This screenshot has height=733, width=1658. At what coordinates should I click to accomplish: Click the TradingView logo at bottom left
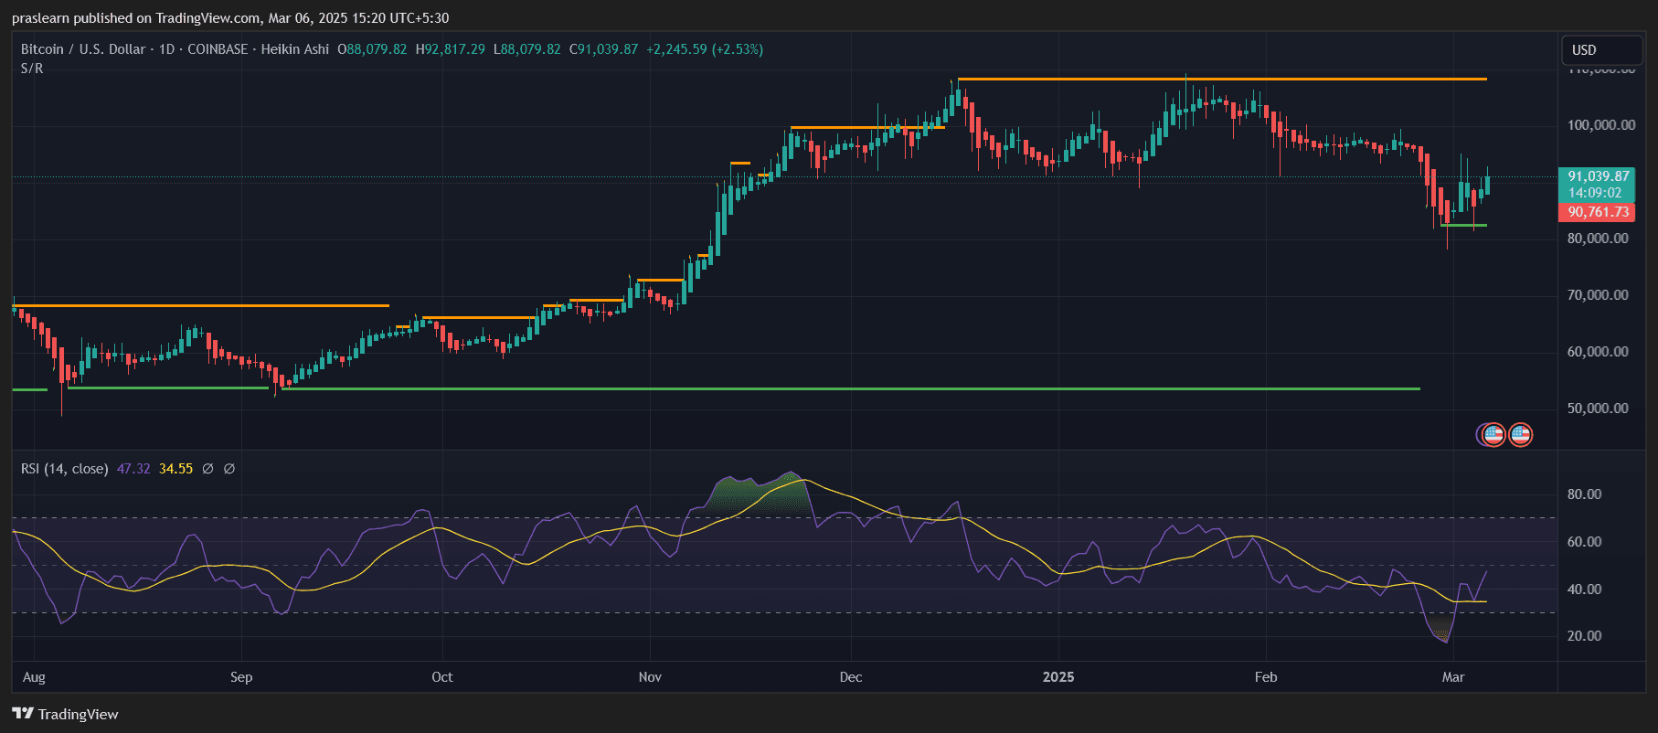point(65,714)
